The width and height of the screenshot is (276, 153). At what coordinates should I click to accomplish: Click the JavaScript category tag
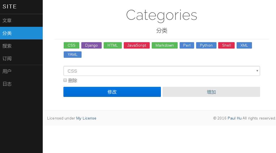137,46
